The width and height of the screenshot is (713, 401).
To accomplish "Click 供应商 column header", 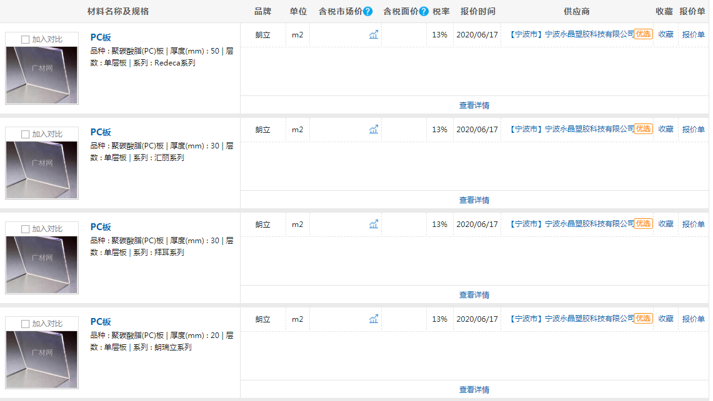I will click(x=577, y=11).
